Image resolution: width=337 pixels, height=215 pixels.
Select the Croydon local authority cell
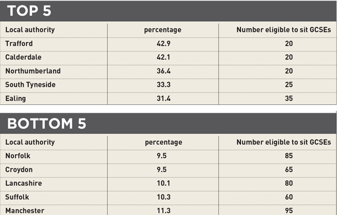(19, 170)
